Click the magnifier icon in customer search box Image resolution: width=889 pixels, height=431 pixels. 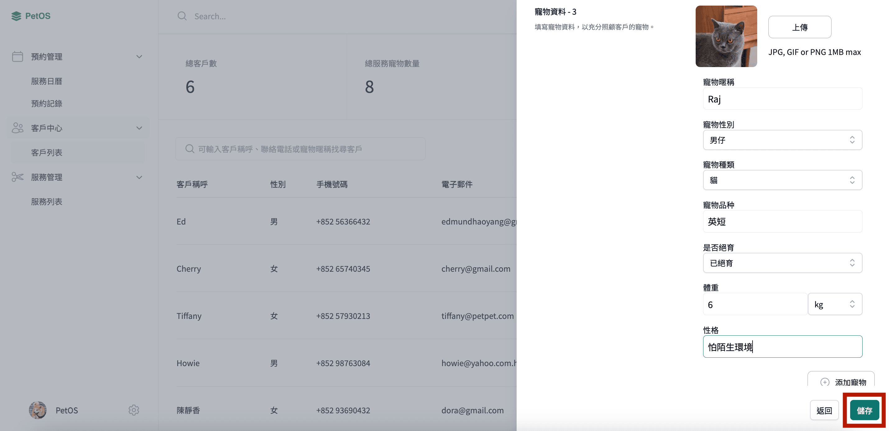pos(190,149)
